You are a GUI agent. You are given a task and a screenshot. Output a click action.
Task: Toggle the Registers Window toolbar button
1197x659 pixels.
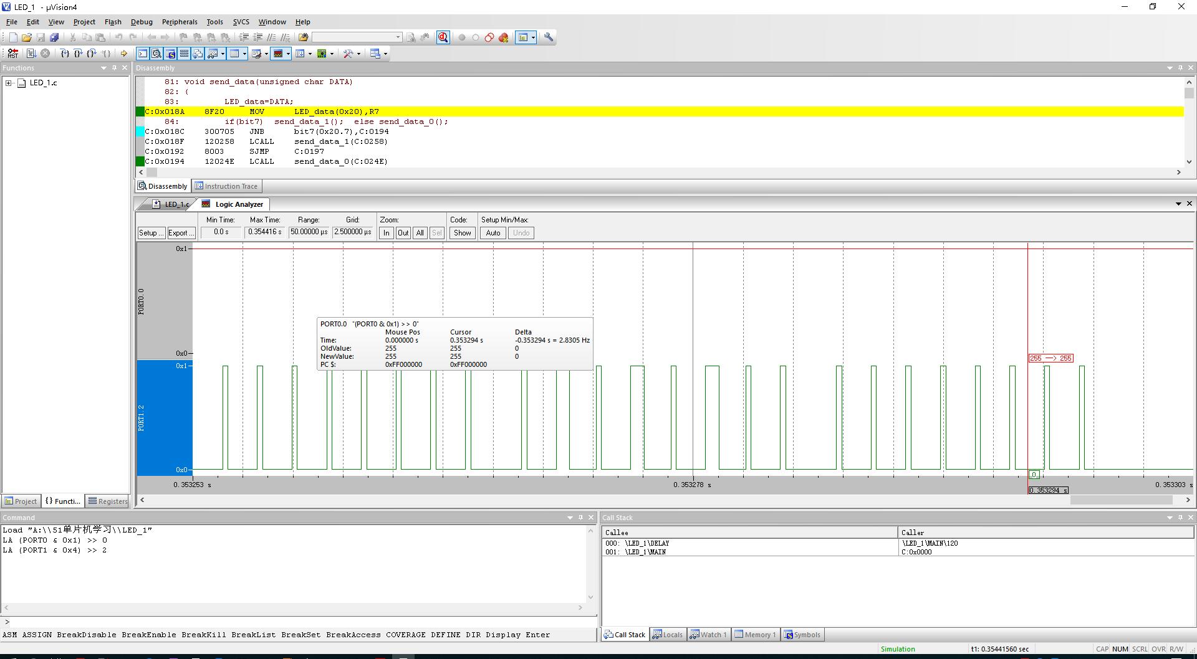184,54
